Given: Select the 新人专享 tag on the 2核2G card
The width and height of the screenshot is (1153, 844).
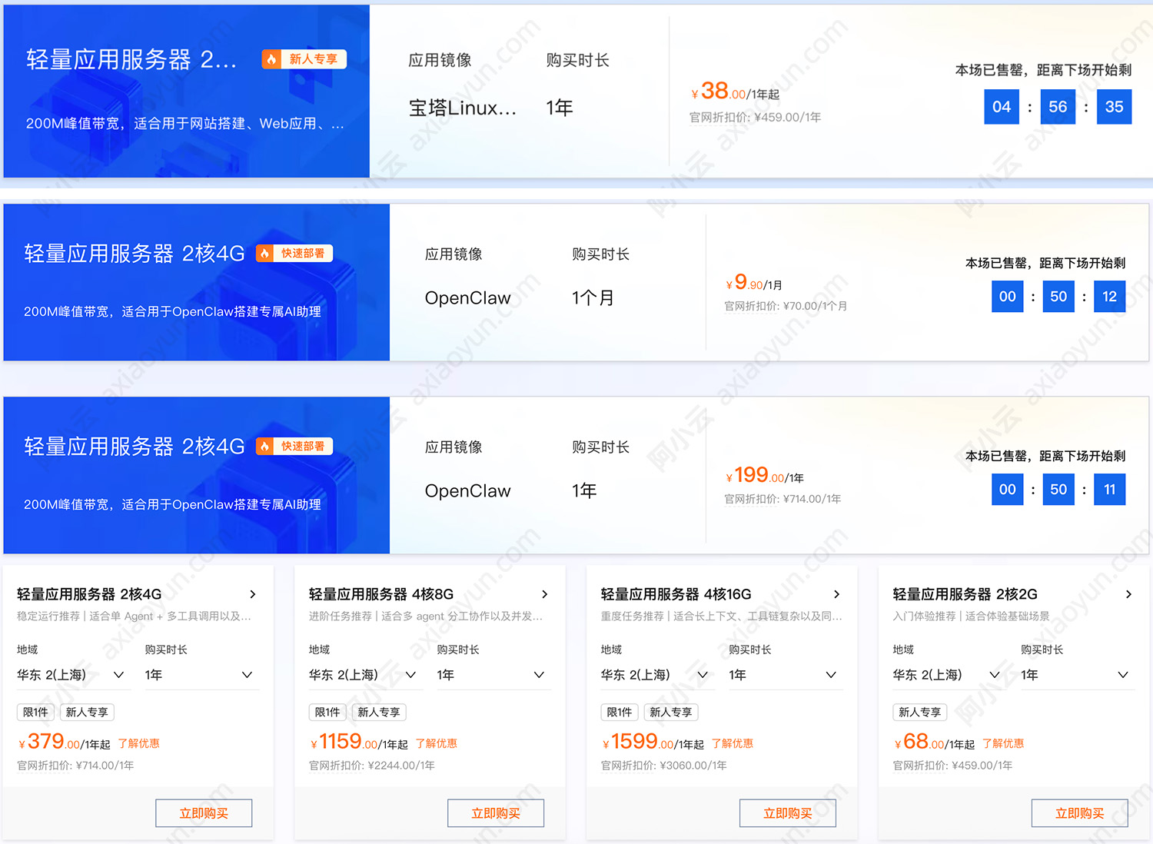Looking at the screenshot, I should pyautogui.click(x=919, y=712).
